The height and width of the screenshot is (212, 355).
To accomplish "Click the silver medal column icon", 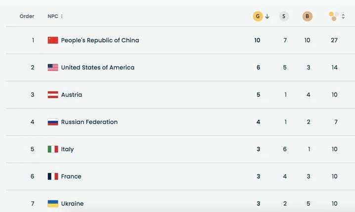I will [284, 16].
